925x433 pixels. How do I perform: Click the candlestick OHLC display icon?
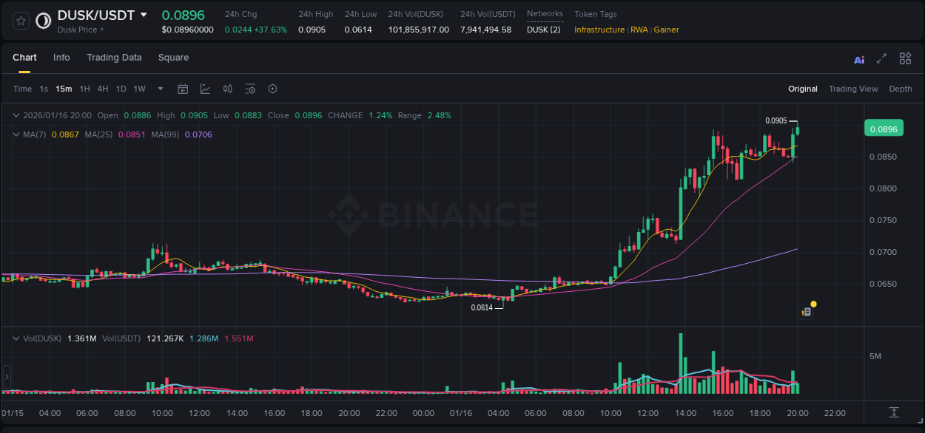[228, 89]
